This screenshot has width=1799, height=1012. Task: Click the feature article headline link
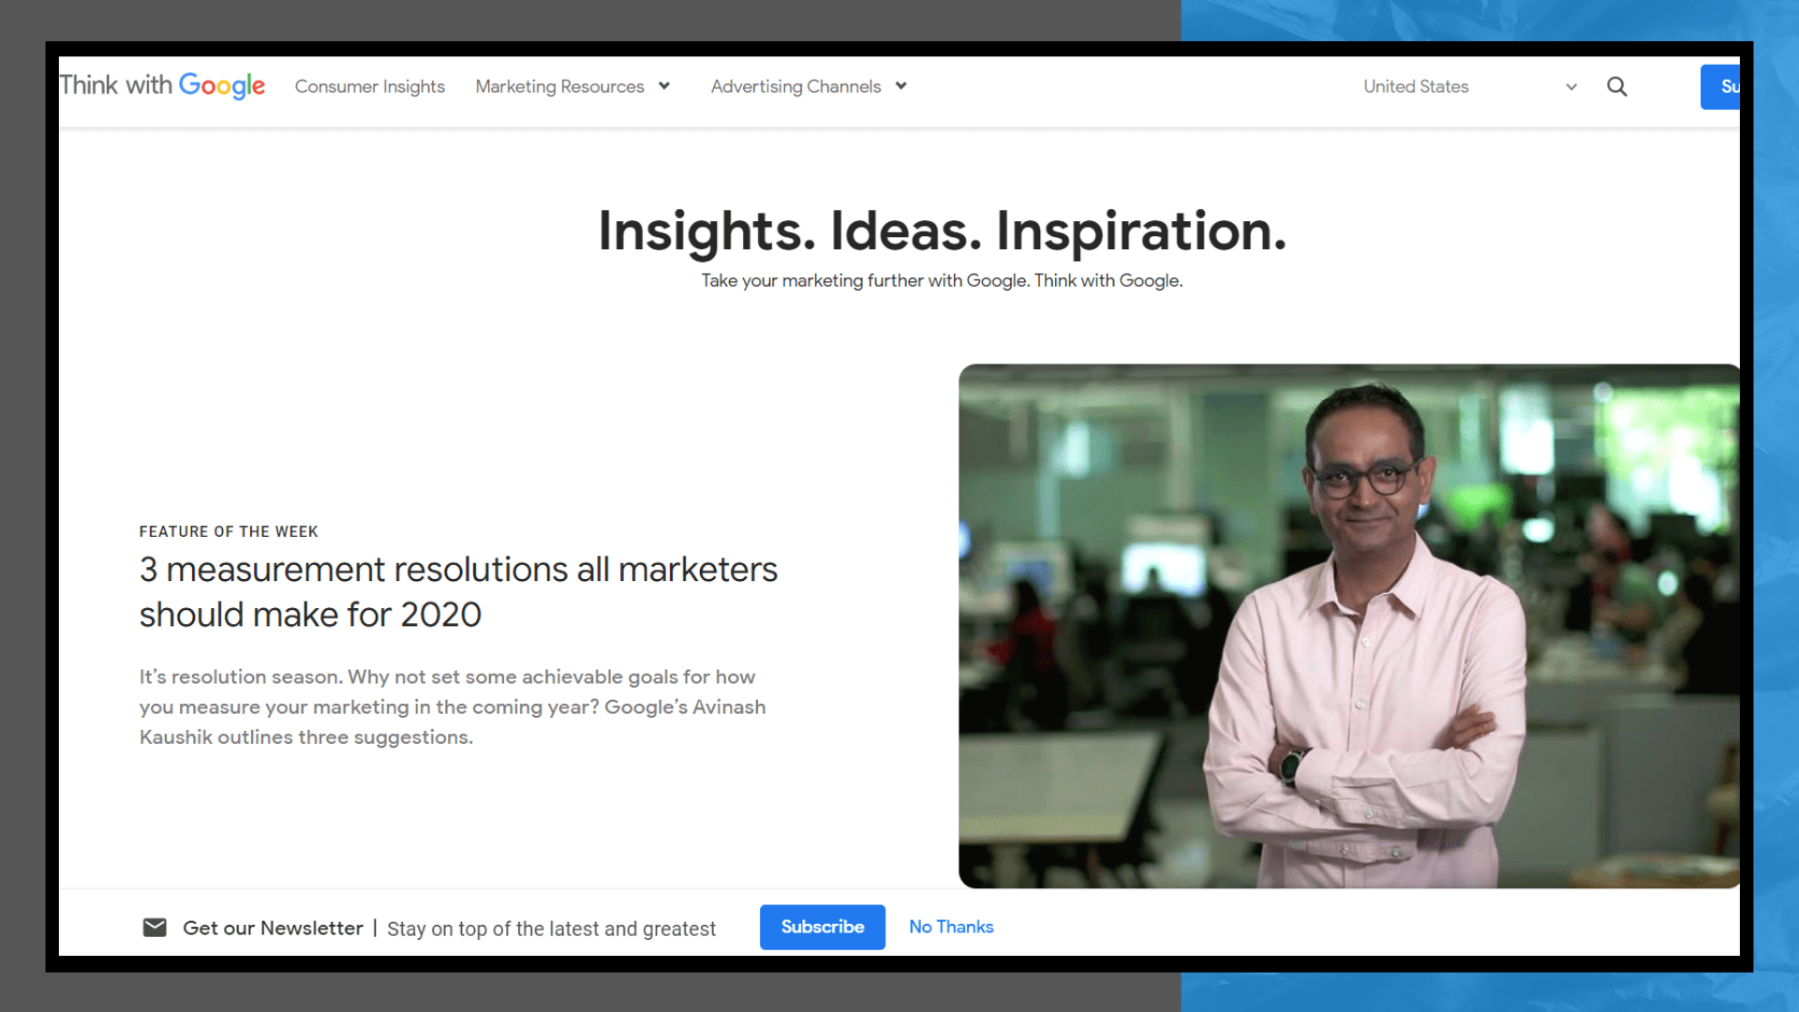point(458,592)
